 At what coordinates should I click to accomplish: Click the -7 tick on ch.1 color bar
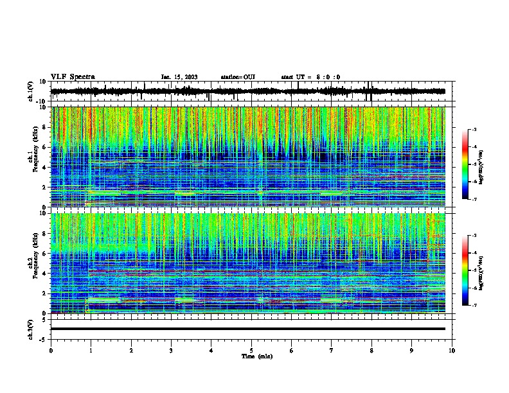point(474,199)
